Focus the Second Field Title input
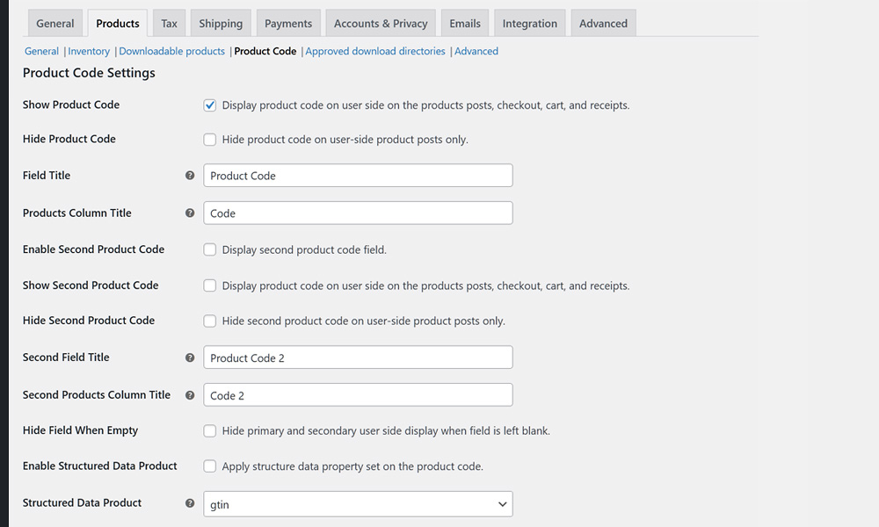 tap(358, 357)
